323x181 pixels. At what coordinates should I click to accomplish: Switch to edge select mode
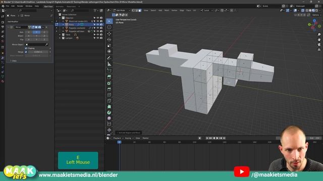tap(137, 10)
